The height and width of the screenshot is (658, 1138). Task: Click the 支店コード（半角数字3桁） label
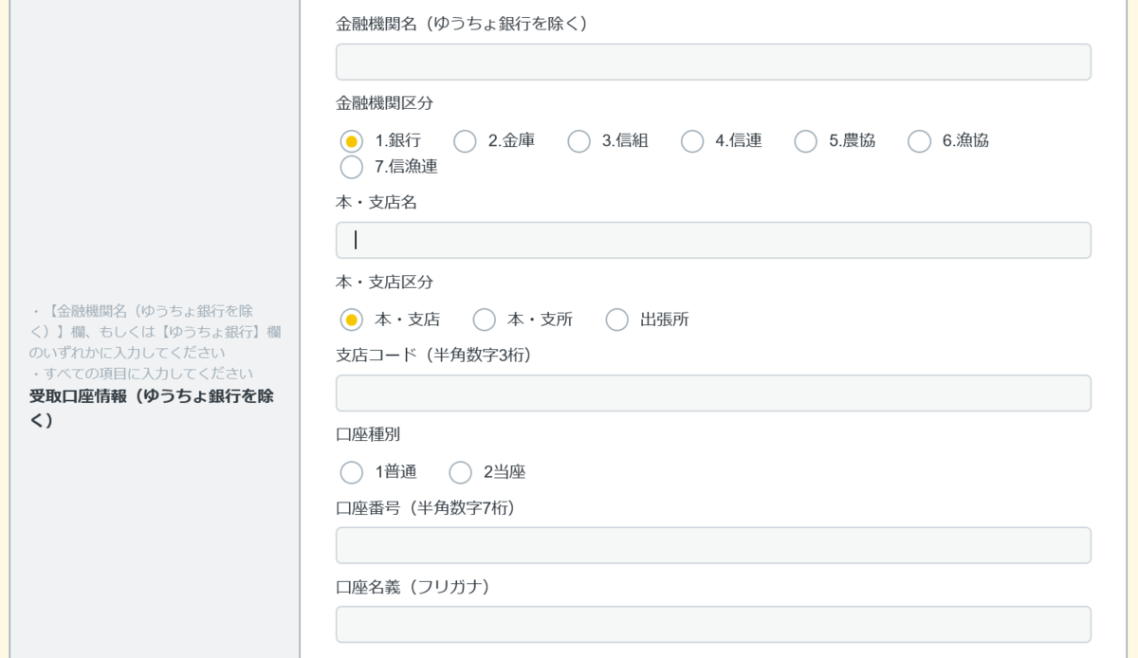[x=433, y=355]
